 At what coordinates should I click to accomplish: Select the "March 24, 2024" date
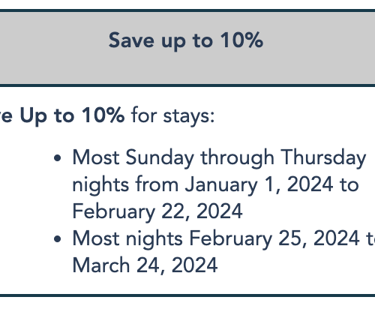(x=145, y=265)
